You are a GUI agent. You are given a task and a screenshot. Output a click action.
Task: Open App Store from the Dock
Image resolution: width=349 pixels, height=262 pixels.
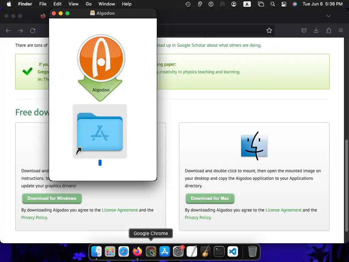[x=165, y=251]
